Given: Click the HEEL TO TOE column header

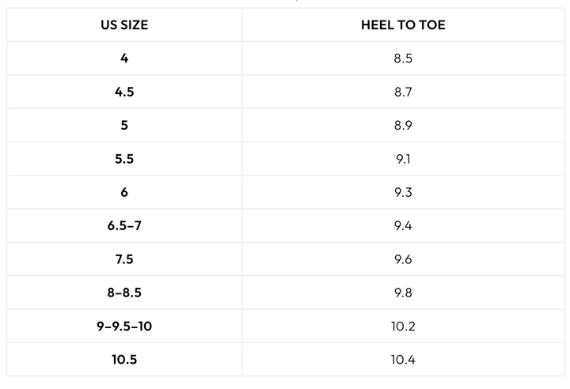Looking at the screenshot, I should (403, 25).
